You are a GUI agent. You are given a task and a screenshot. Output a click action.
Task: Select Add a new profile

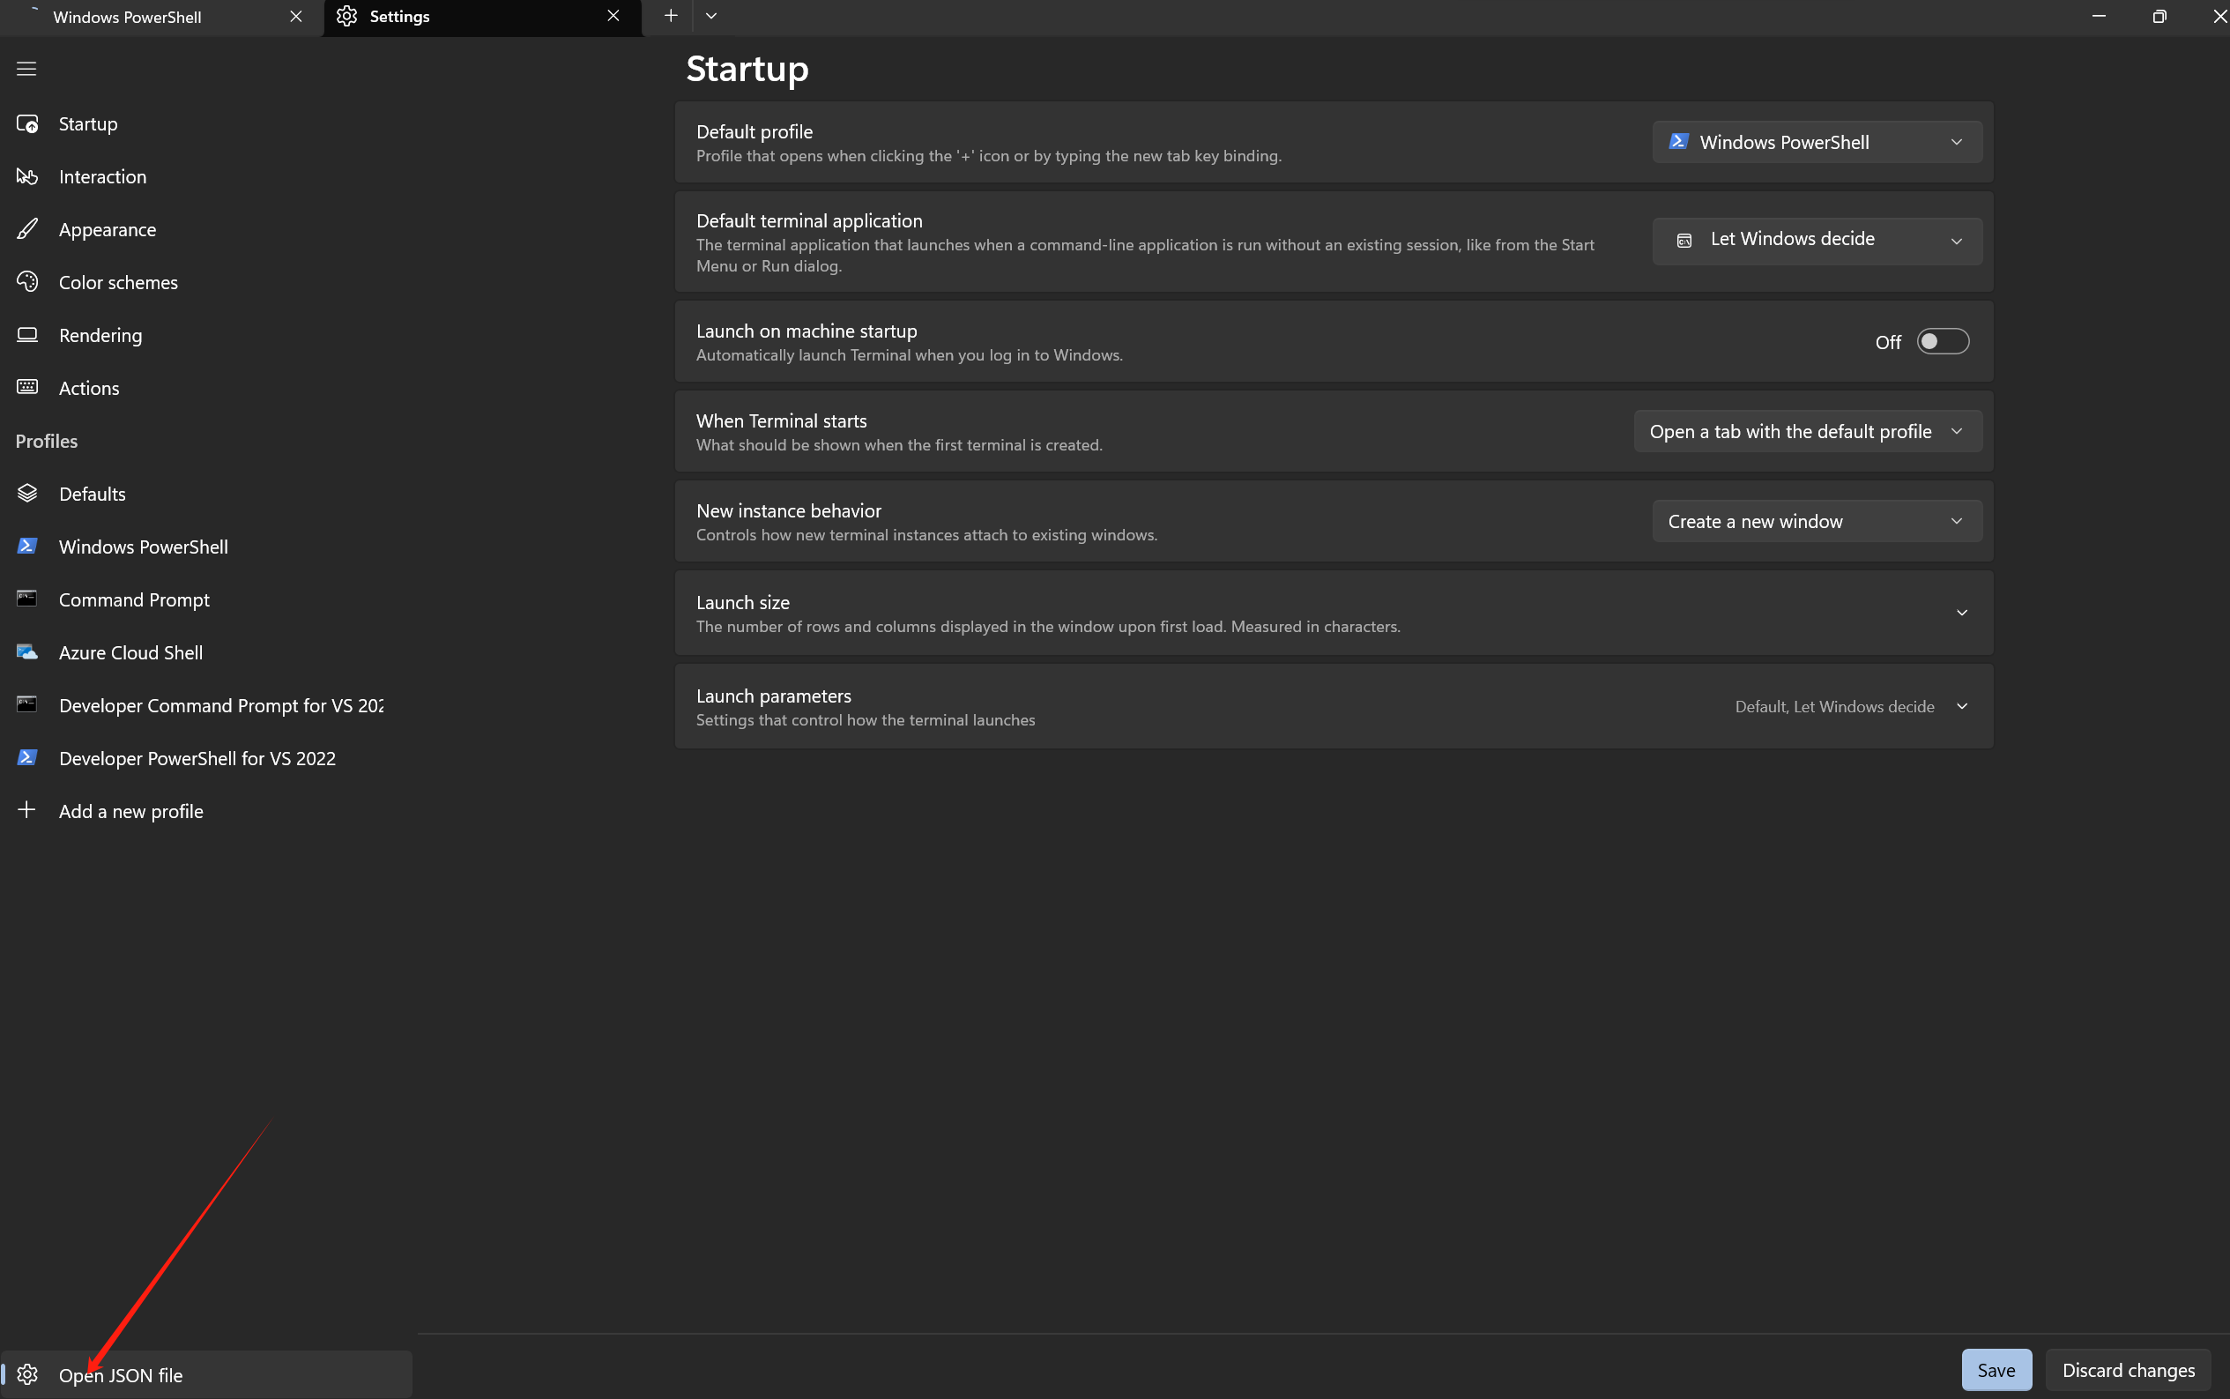206,809
